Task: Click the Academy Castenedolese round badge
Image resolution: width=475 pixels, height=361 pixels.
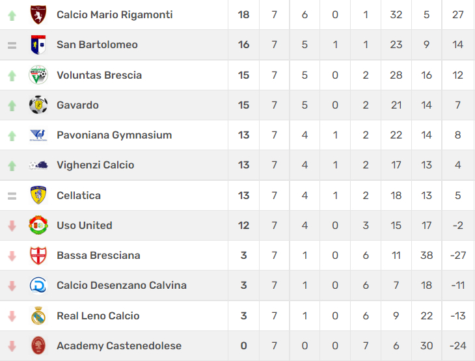Action: (x=38, y=345)
